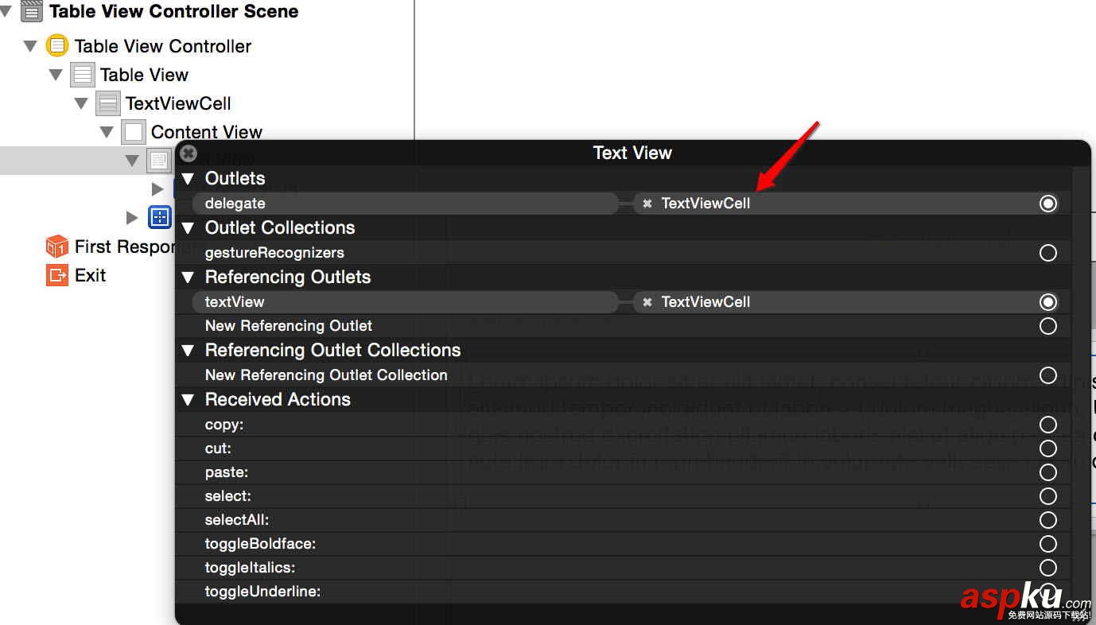Click the Content View square icon
The image size is (1096, 625).
(134, 132)
